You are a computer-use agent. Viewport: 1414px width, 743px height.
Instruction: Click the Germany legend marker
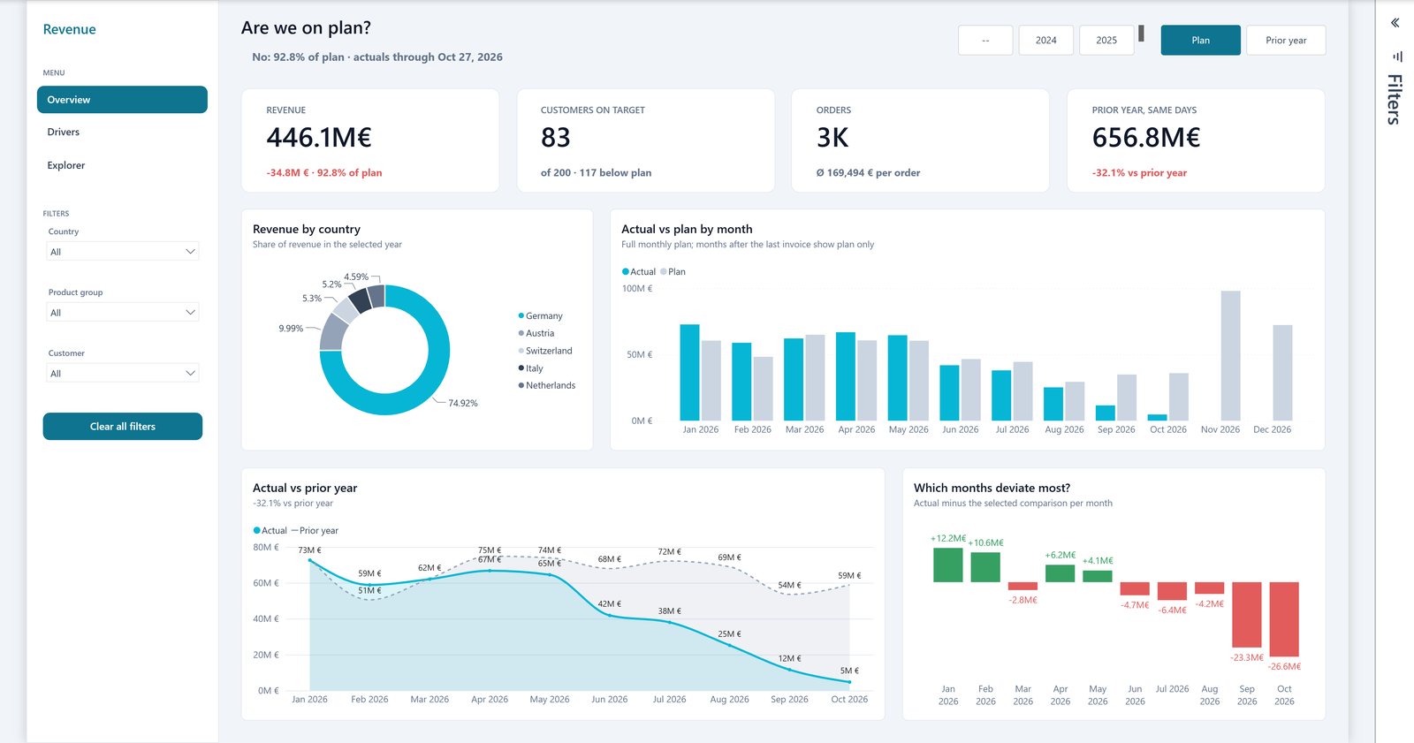pos(521,315)
